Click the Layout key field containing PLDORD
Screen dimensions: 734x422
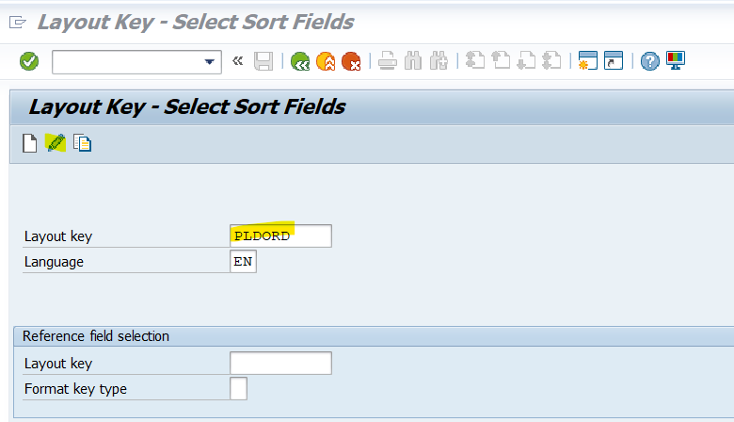click(280, 236)
